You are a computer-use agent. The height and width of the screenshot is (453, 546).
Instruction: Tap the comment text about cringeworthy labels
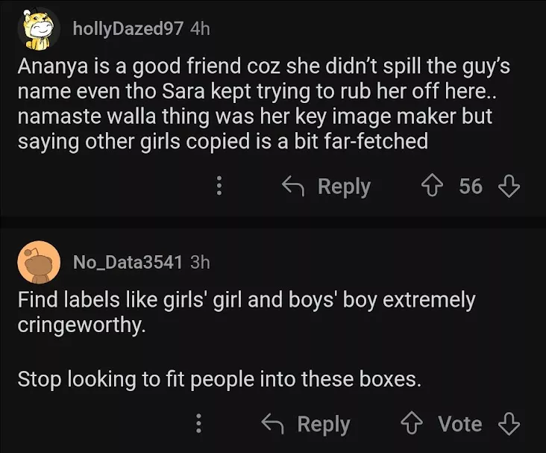pyautogui.click(x=246, y=313)
